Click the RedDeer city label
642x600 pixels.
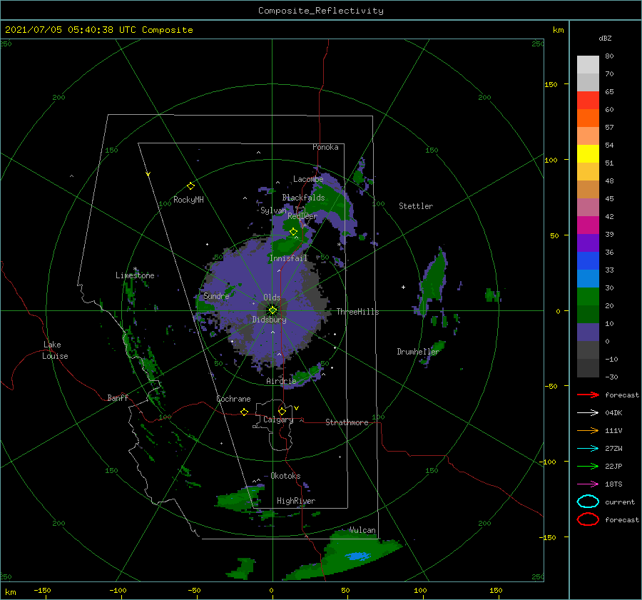(302, 216)
